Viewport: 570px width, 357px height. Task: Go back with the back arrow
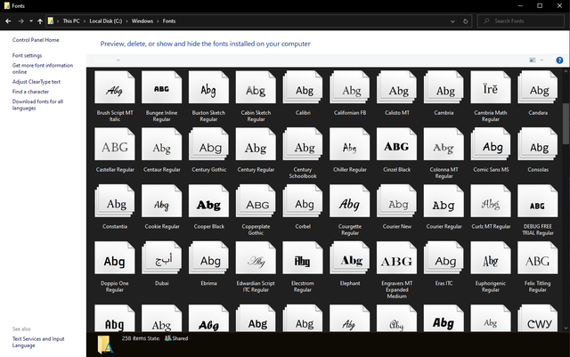coord(8,21)
